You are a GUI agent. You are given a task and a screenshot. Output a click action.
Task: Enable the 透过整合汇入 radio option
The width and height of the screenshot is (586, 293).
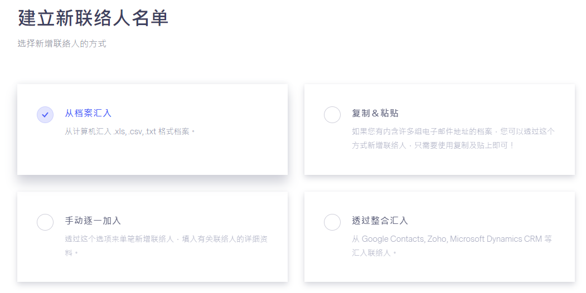(x=332, y=222)
